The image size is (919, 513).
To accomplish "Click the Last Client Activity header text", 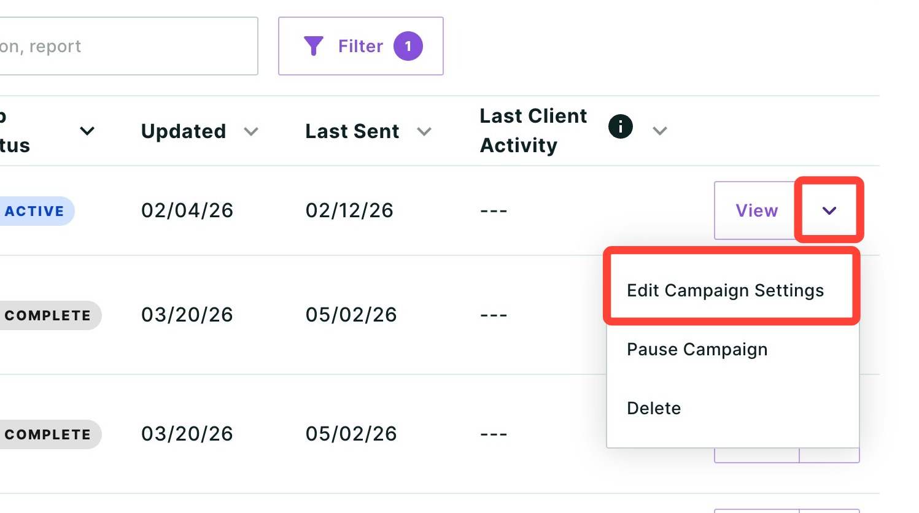I will click(533, 131).
